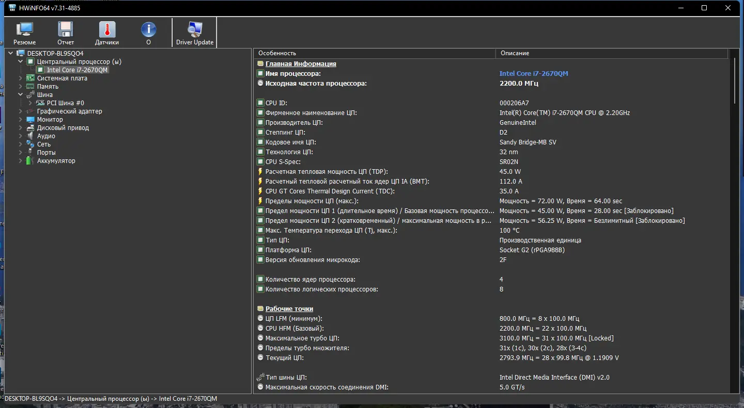Image resolution: width=744 pixels, height=408 pixels.
Task: Collapse the Шина tree branch
Action: pos(21,95)
